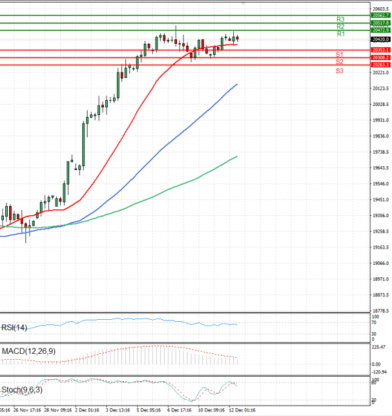
Task: Click the 20221.0 price axis value
Action: (x=381, y=73)
